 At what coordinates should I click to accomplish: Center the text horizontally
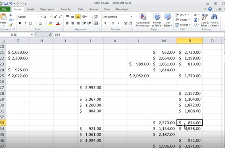(73, 23)
